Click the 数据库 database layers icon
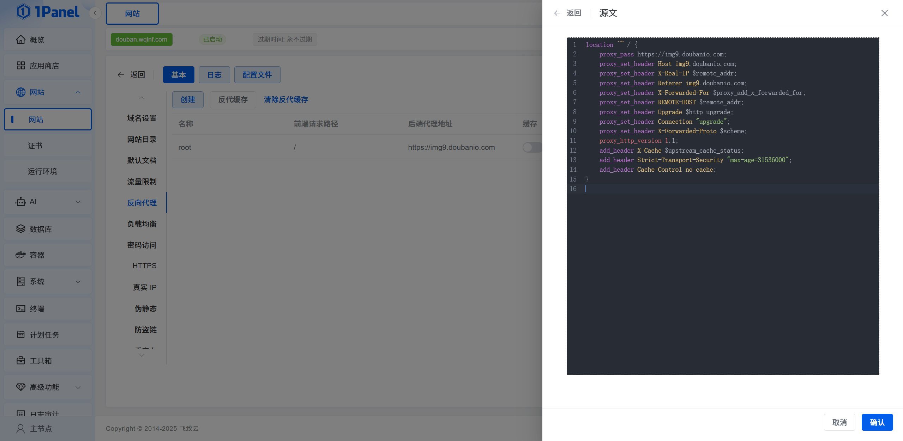The width and height of the screenshot is (903, 441). tap(21, 229)
